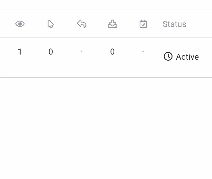Click the topmost horizontal divider line
The width and height of the screenshot is (212, 179).
106,10
